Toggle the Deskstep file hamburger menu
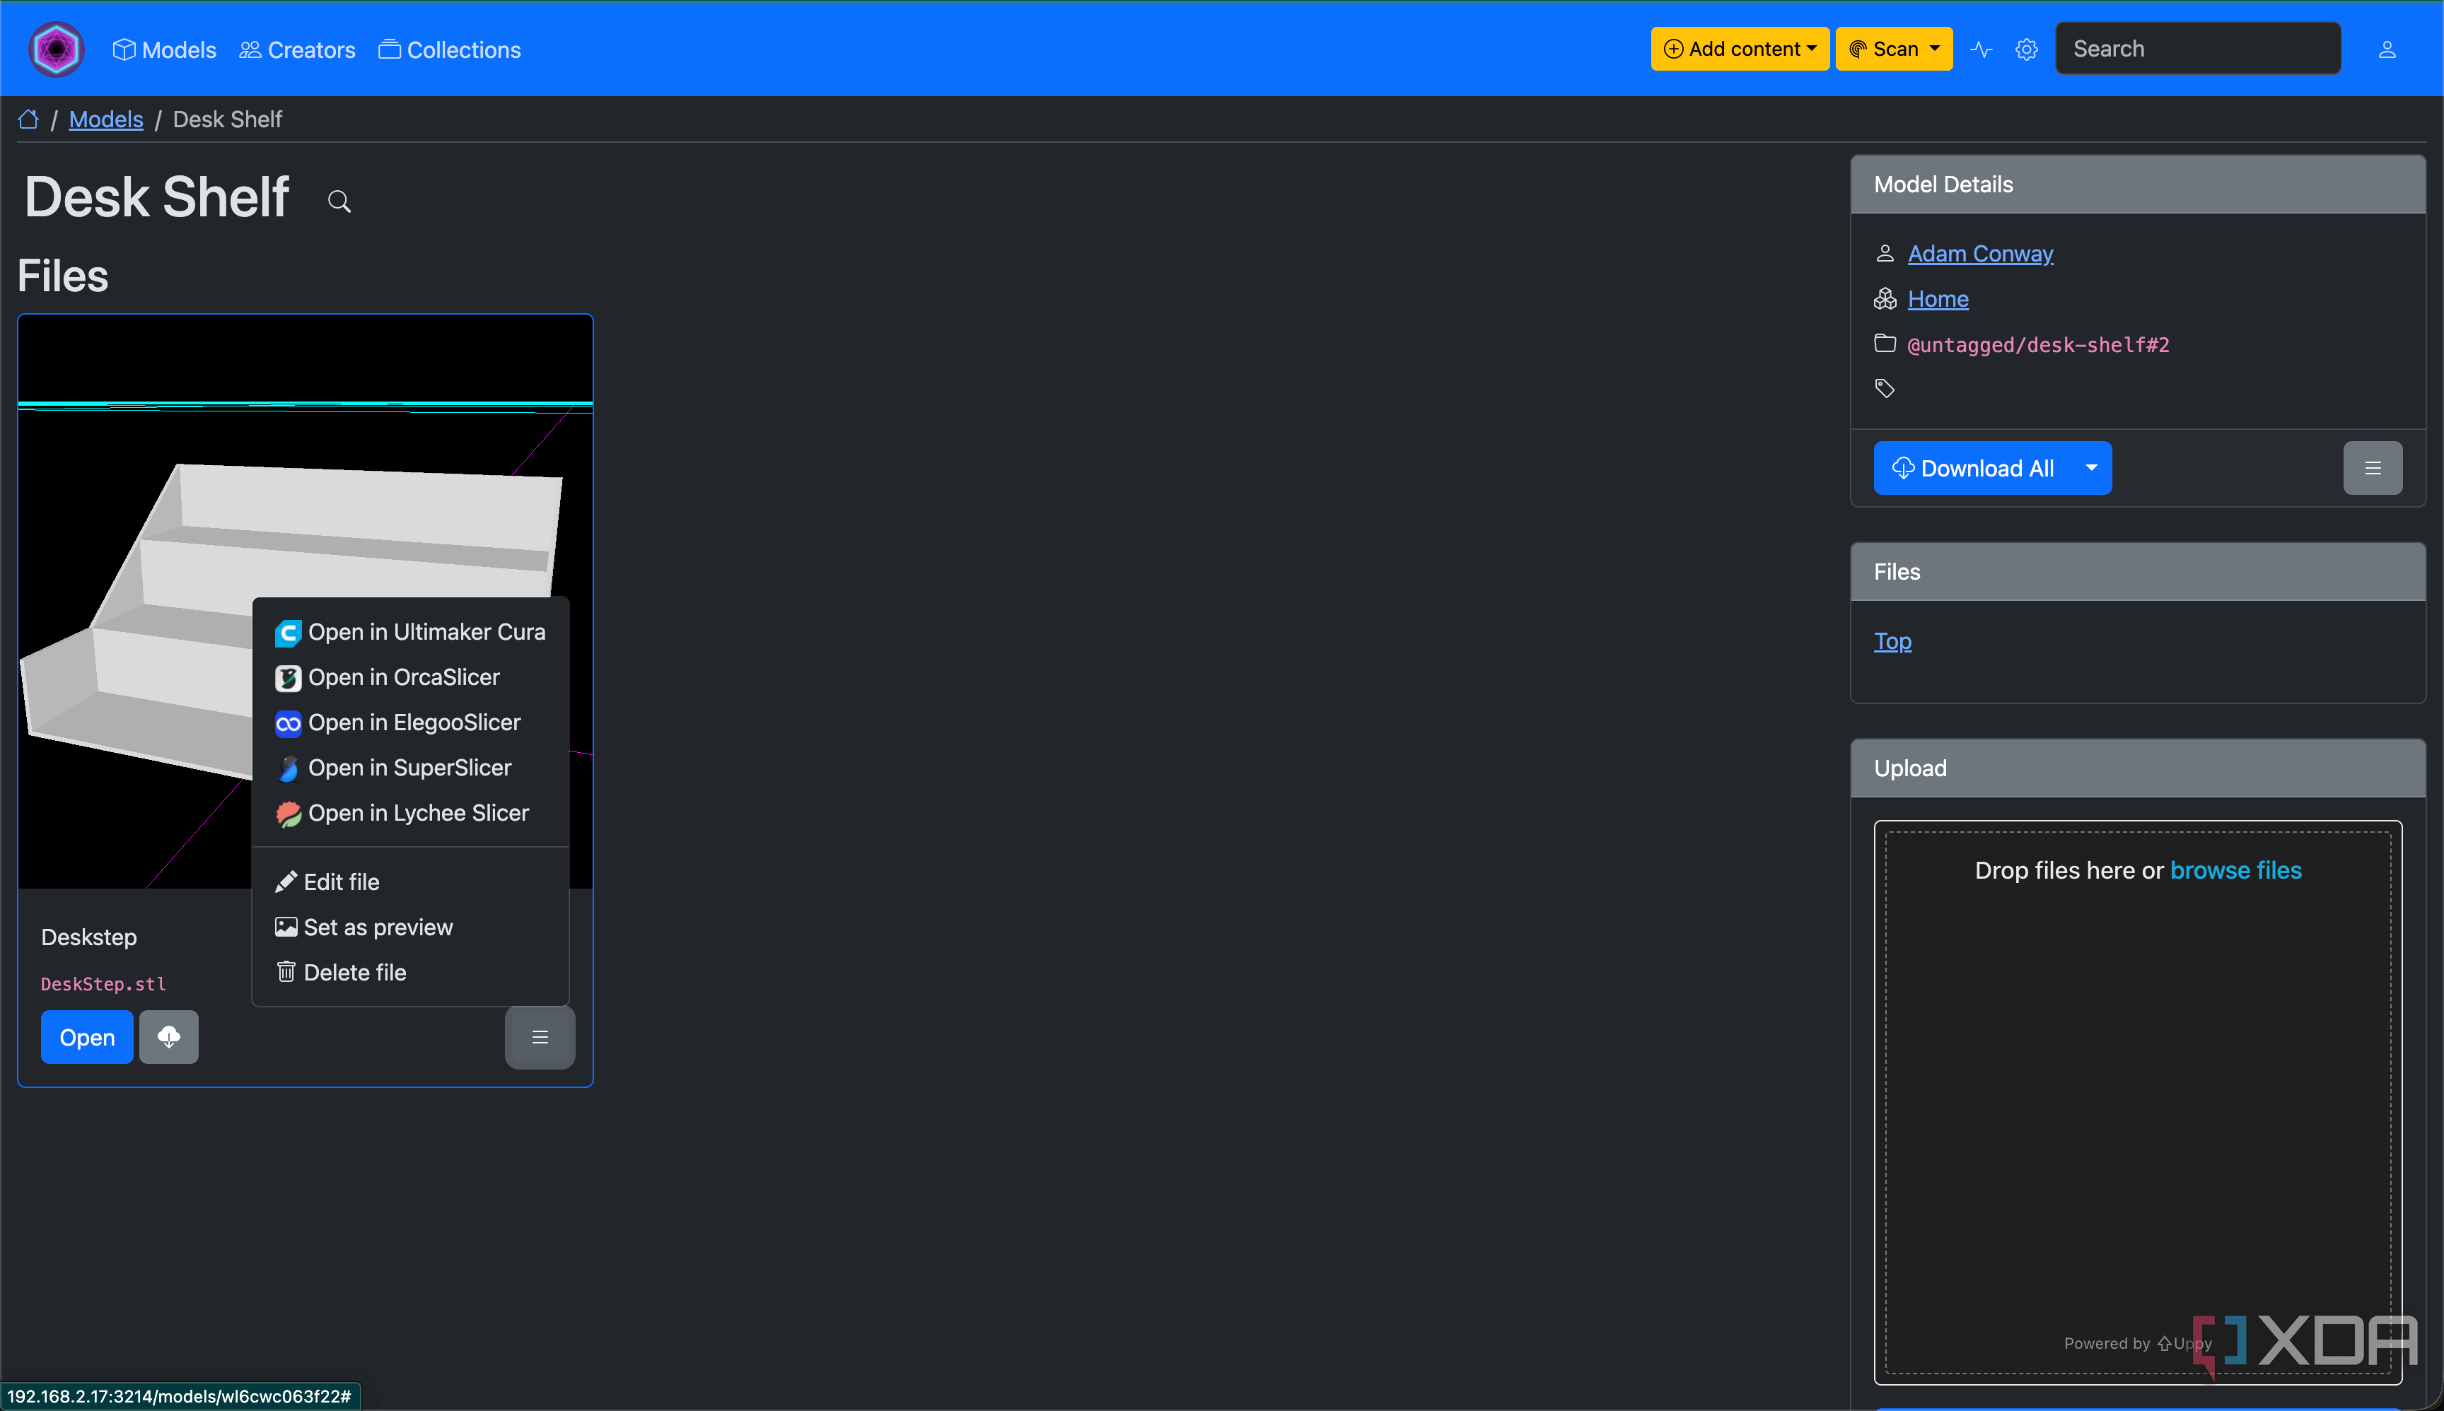2444x1411 pixels. pyautogui.click(x=540, y=1038)
